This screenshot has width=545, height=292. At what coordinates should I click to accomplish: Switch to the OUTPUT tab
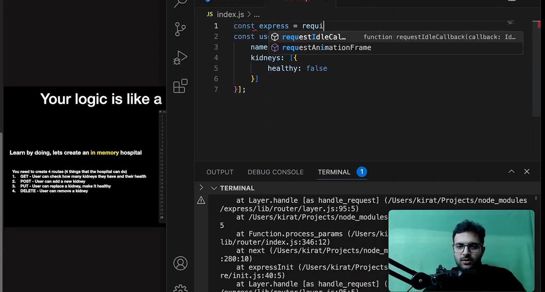[x=220, y=172]
